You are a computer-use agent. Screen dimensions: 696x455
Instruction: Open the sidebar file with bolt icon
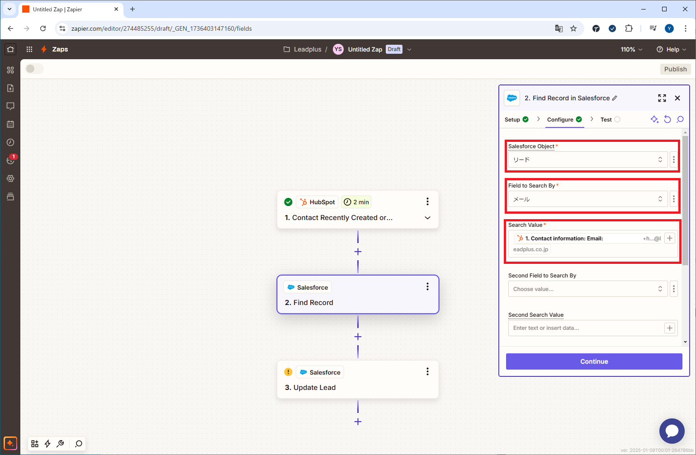[10, 88]
